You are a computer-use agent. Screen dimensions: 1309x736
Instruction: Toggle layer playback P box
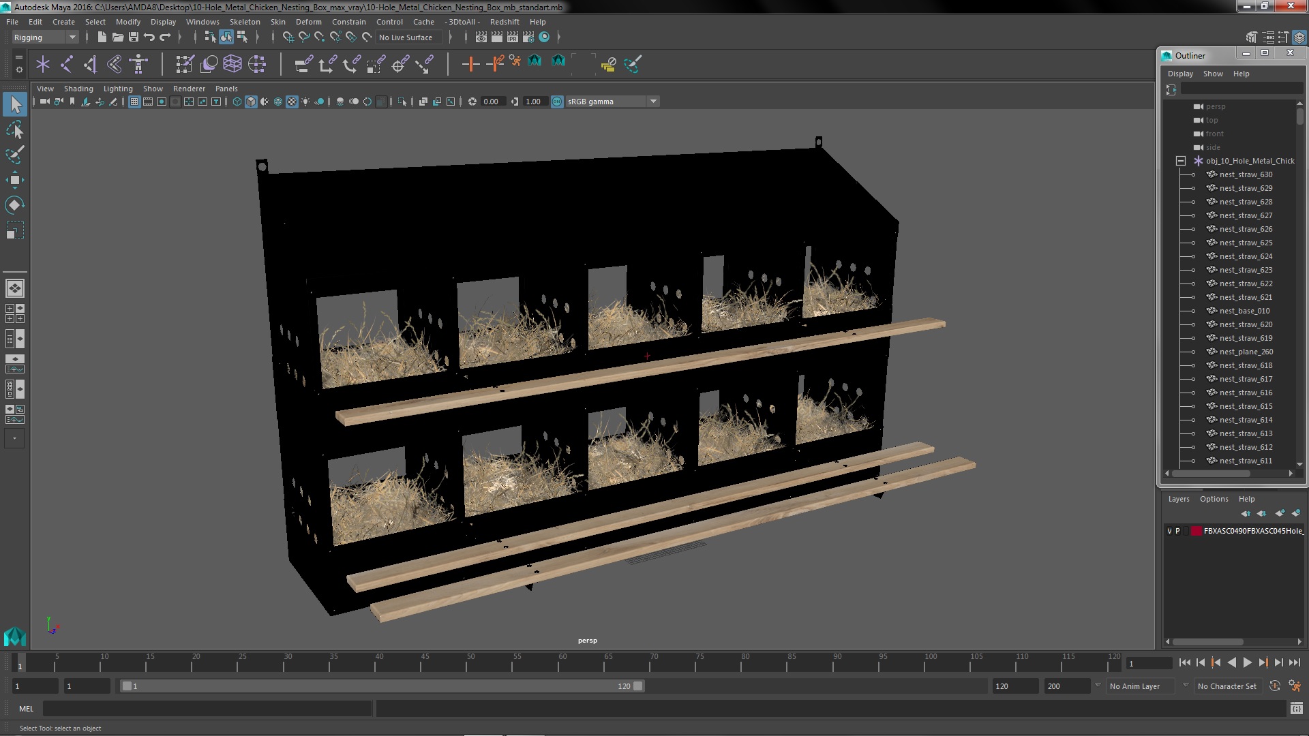point(1177,531)
